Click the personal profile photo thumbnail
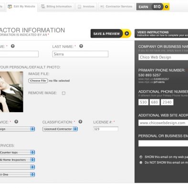The width and height of the screenshot is (188, 188). [x=11, y=92]
